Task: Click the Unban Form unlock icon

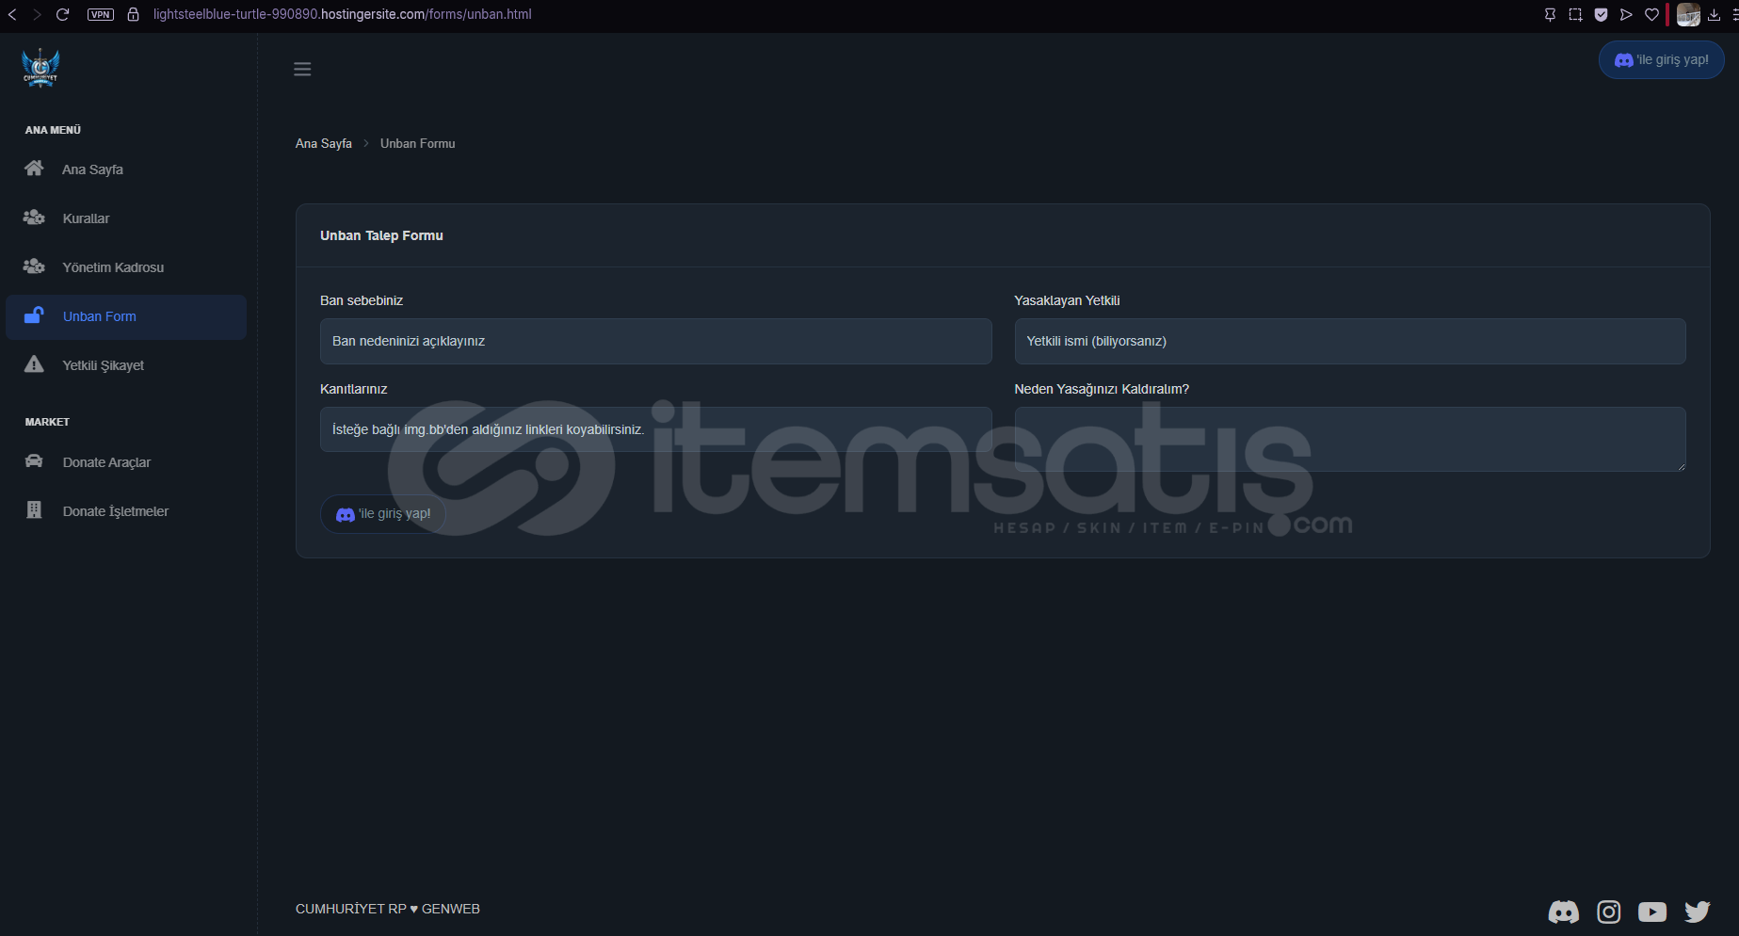Action: [x=34, y=315]
